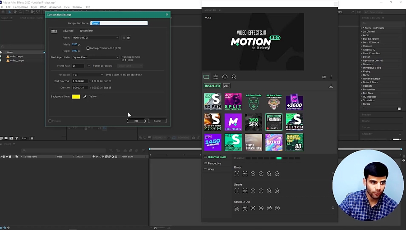The image size is (406, 230).
Task: Click the Duration timecode field
Action: (80, 88)
